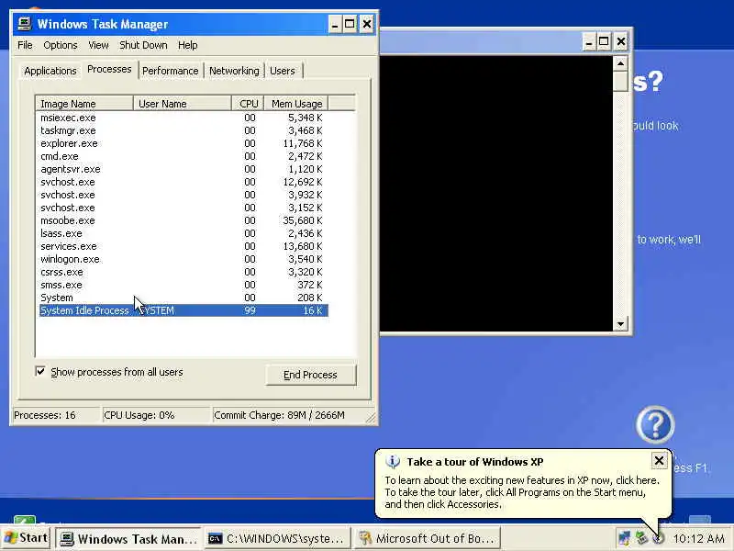
Task: Select the Processes tab
Action: coord(109,70)
